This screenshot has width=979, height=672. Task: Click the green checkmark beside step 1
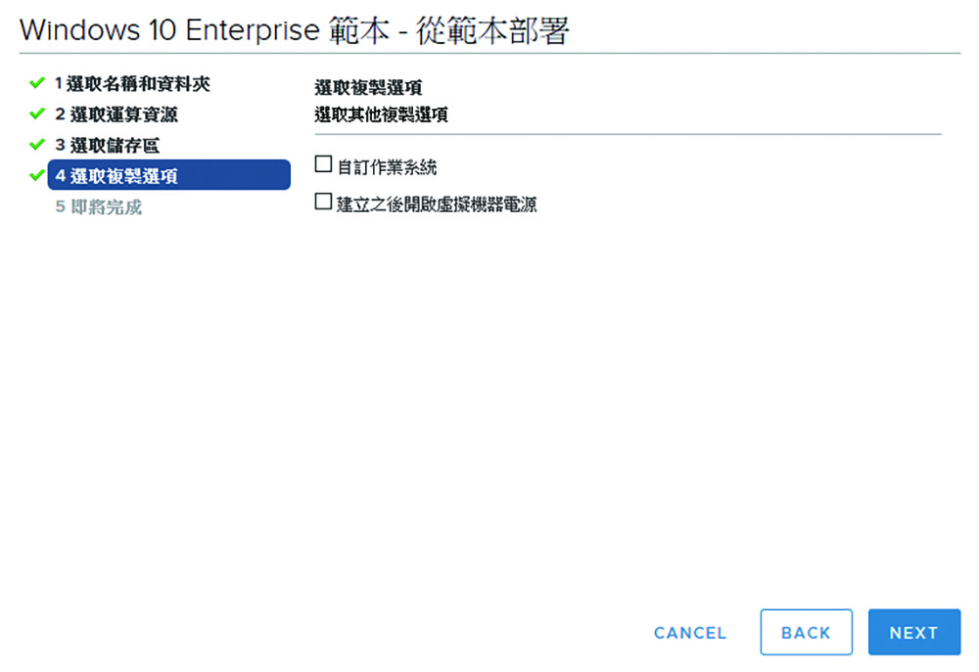click(x=37, y=82)
